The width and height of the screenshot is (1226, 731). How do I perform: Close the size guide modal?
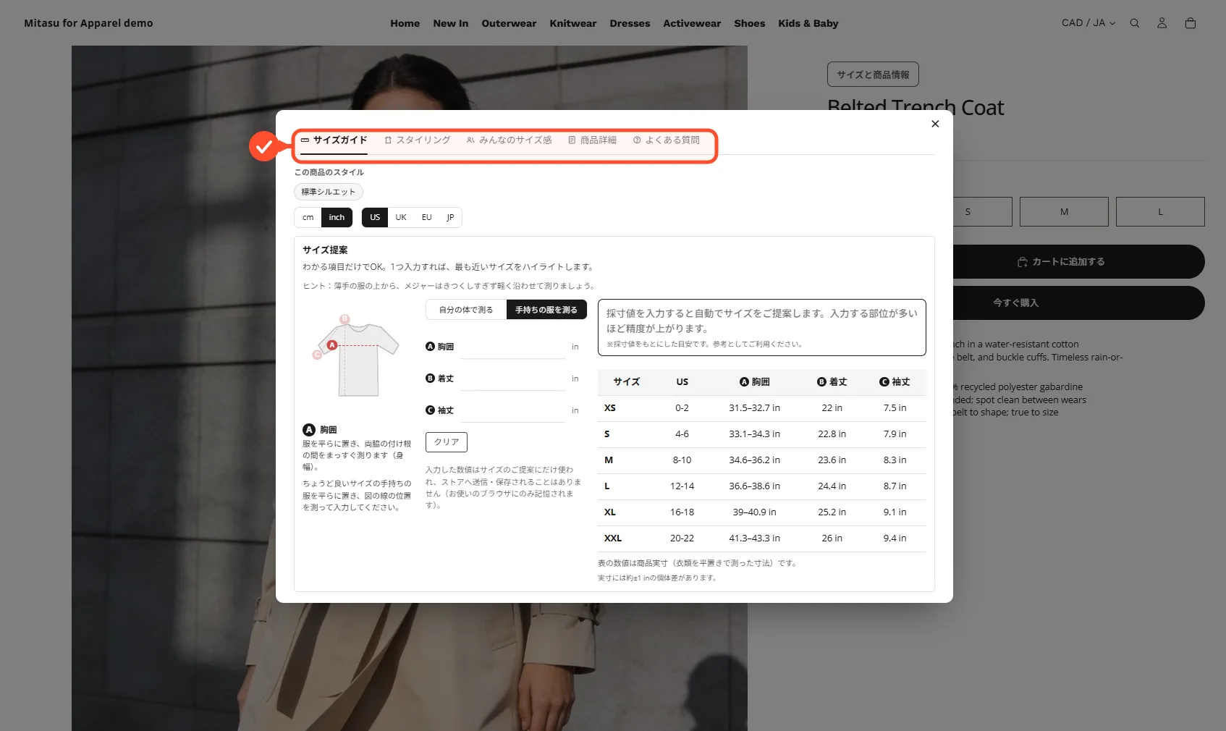[x=935, y=124]
